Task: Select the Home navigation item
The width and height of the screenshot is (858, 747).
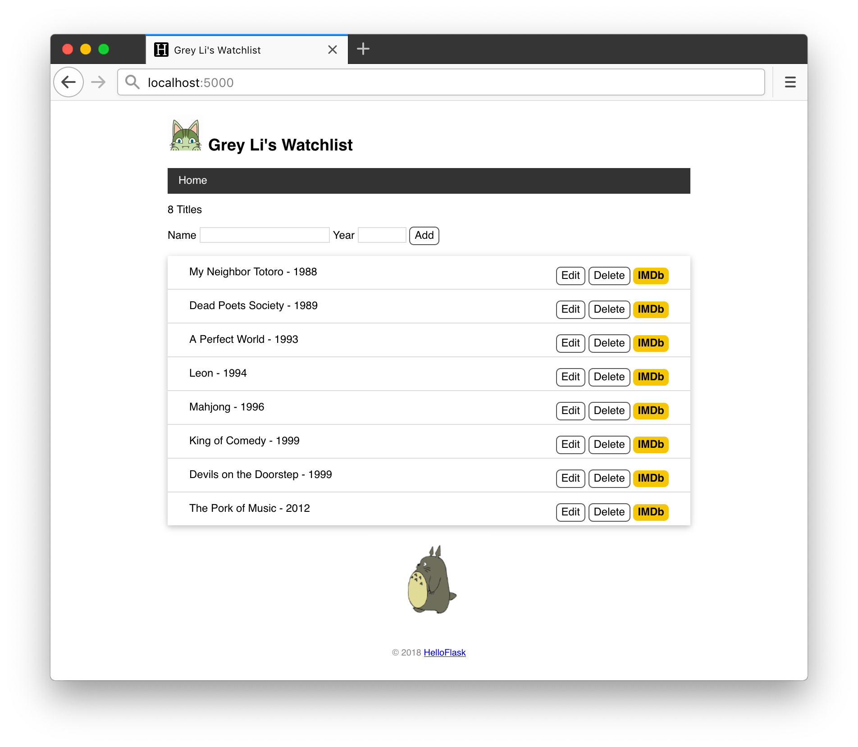Action: tap(192, 180)
